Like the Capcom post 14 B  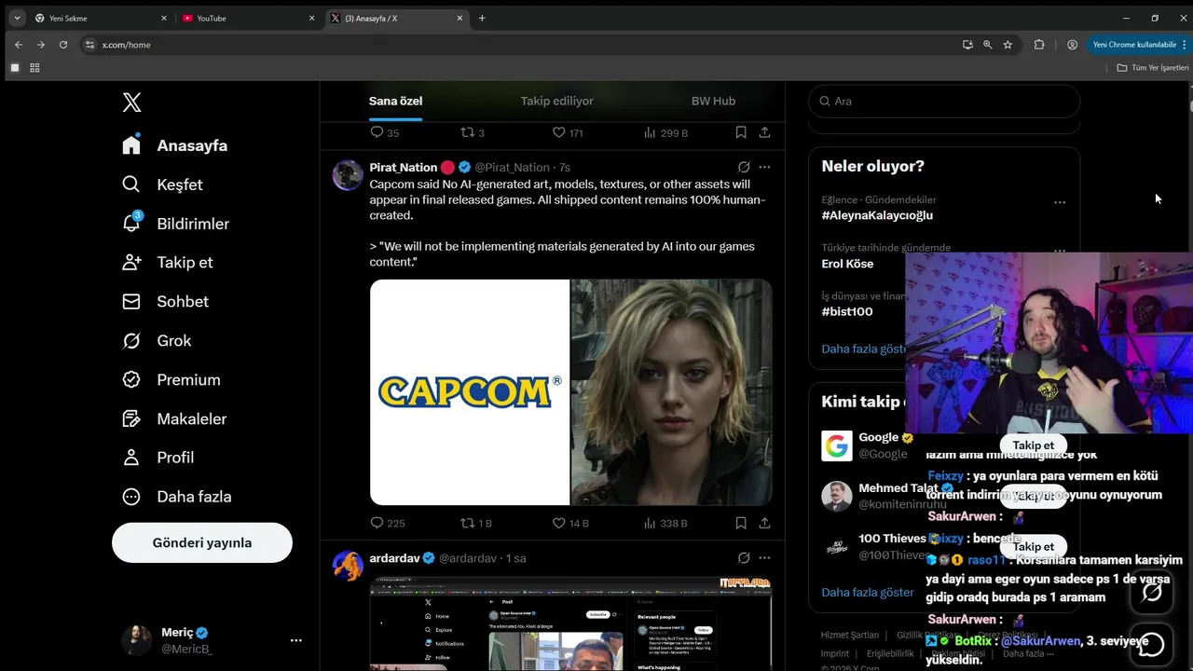click(559, 523)
